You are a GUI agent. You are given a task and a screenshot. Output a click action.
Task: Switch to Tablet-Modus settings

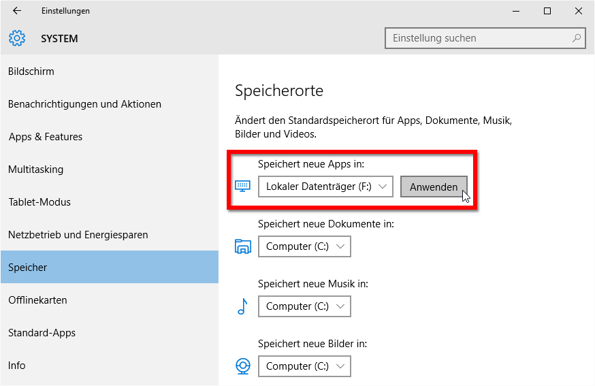[x=39, y=202]
